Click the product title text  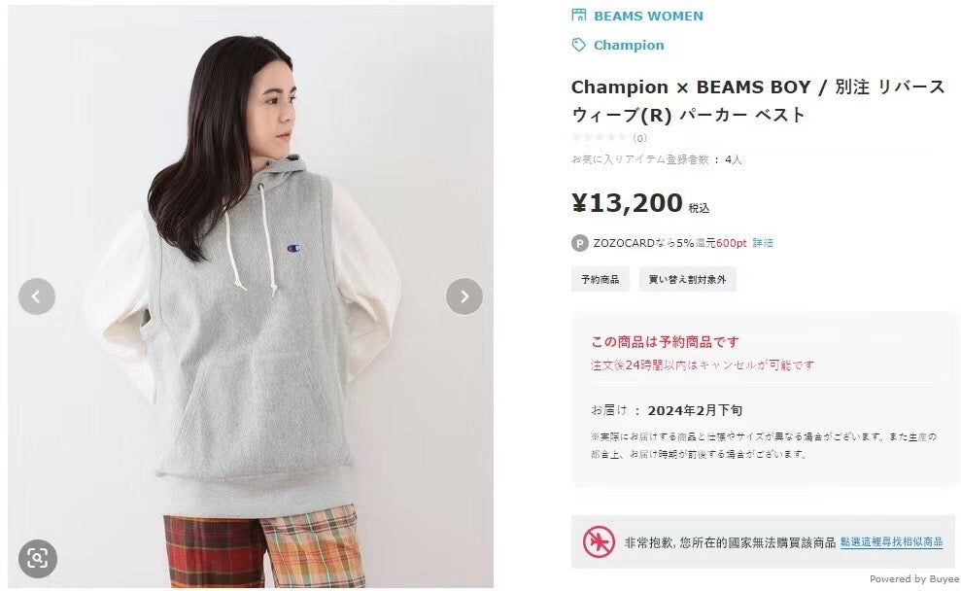pos(758,100)
